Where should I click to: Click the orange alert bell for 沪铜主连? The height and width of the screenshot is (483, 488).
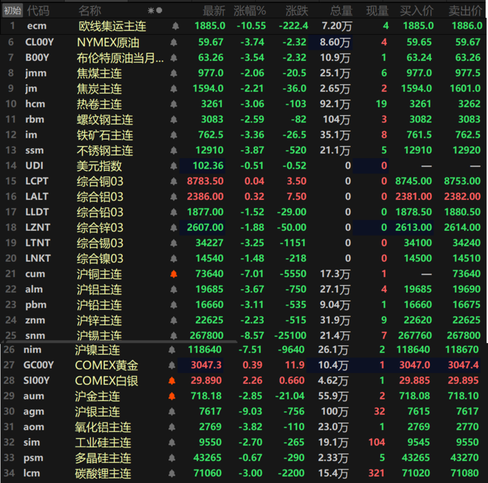(x=173, y=274)
